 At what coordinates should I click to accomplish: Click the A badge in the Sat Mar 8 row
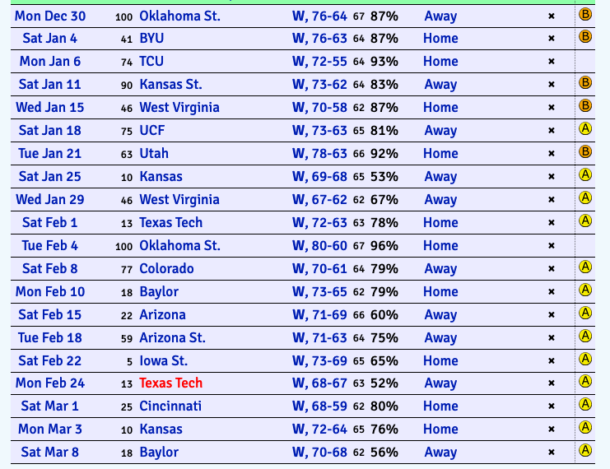coord(585,451)
